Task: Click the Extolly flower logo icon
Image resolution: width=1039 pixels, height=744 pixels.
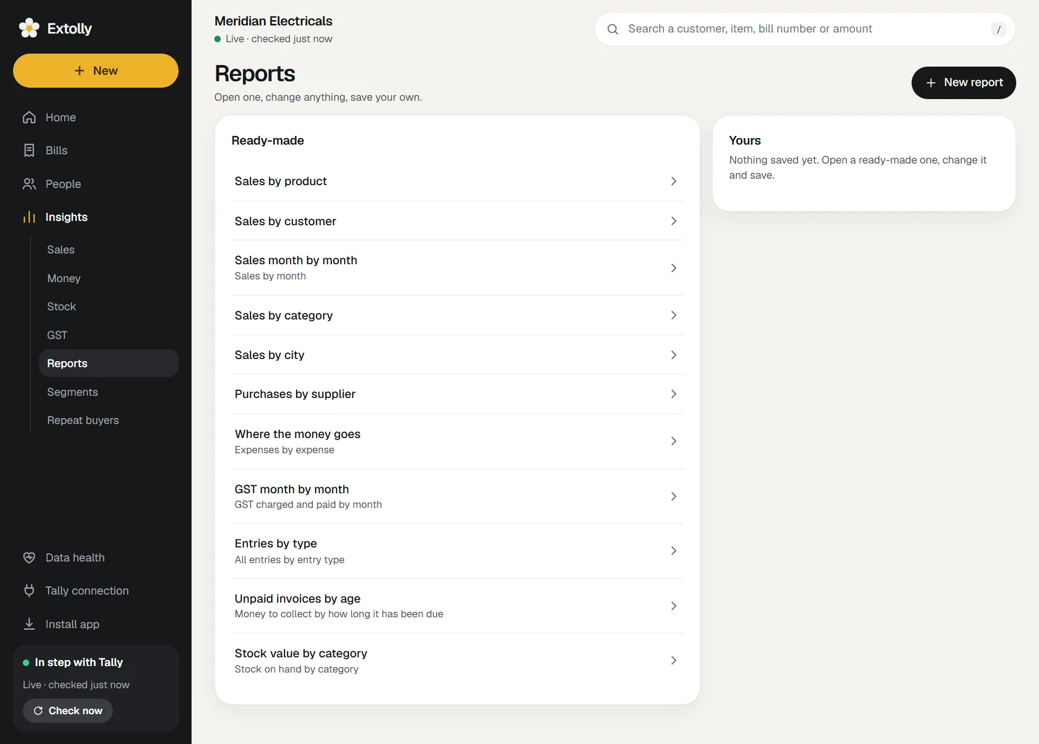Action: pos(29,28)
